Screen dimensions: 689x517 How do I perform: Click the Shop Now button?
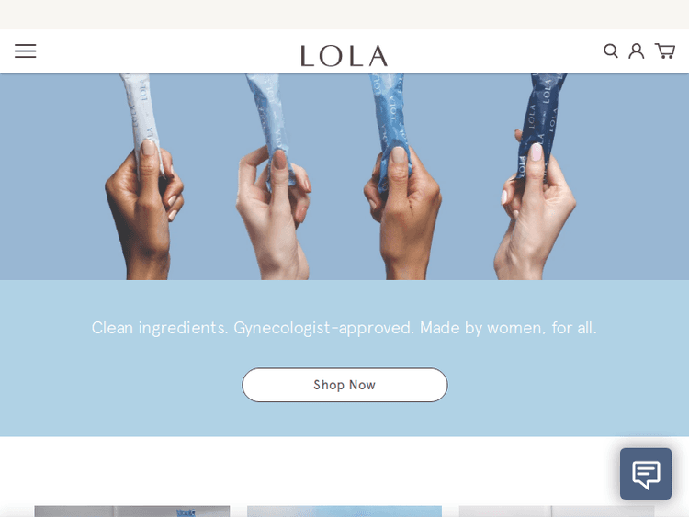pyautogui.click(x=344, y=385)
